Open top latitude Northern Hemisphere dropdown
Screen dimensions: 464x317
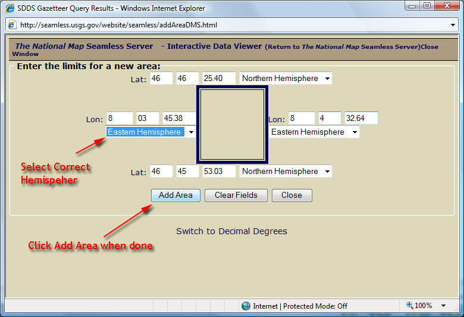pos(286,78)
